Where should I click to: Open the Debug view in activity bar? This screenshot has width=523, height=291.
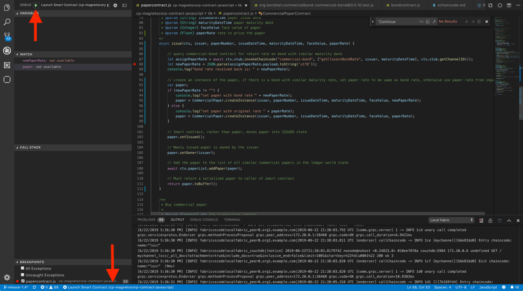6,51
